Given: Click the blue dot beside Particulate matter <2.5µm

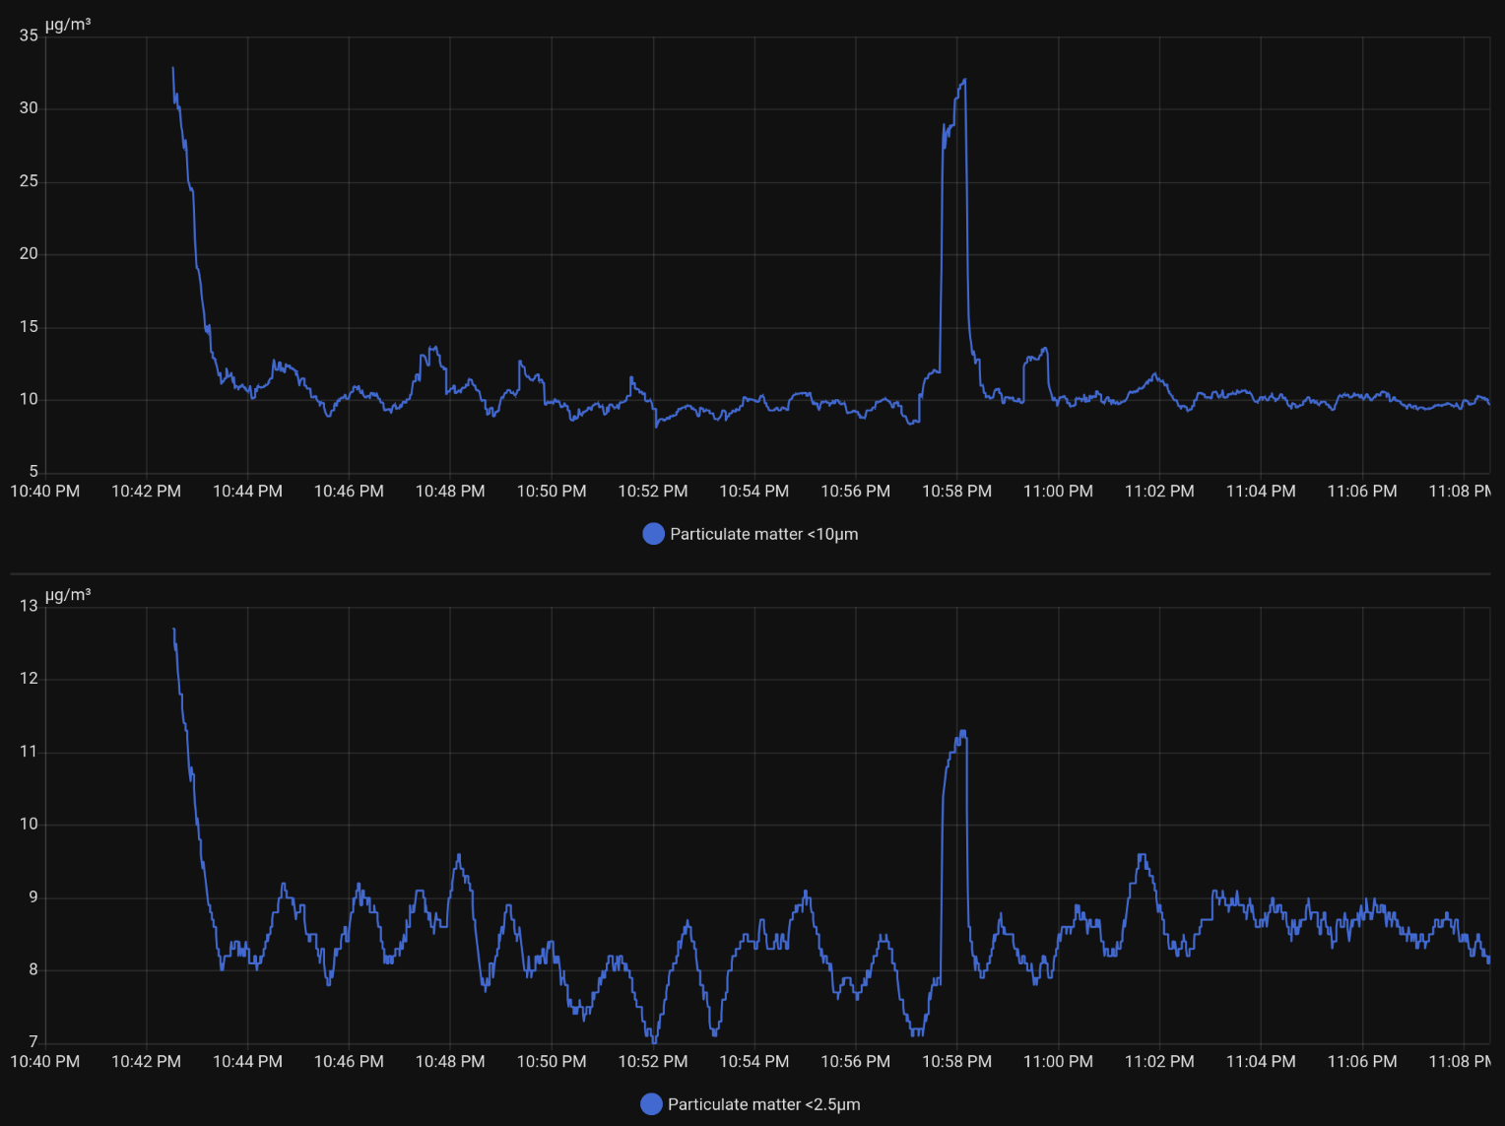Looking at the screenshot, I should (x=651, y=1104).
